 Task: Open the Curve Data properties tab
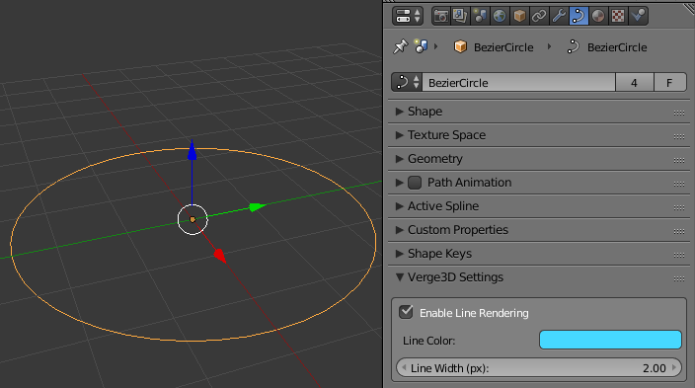pos(578,16)
